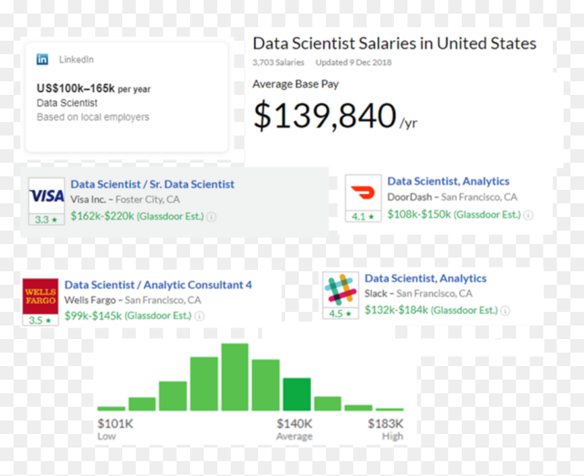Open the DoorDash logo thumbnail

tap(363, 193)
